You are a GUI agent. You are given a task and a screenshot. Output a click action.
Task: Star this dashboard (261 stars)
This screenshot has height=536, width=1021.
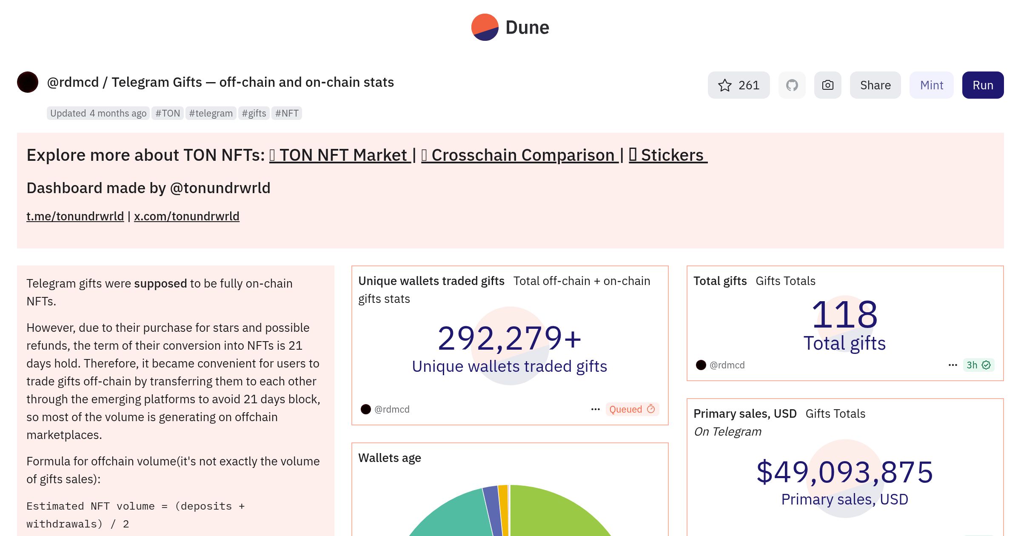(x=739, y=85)
